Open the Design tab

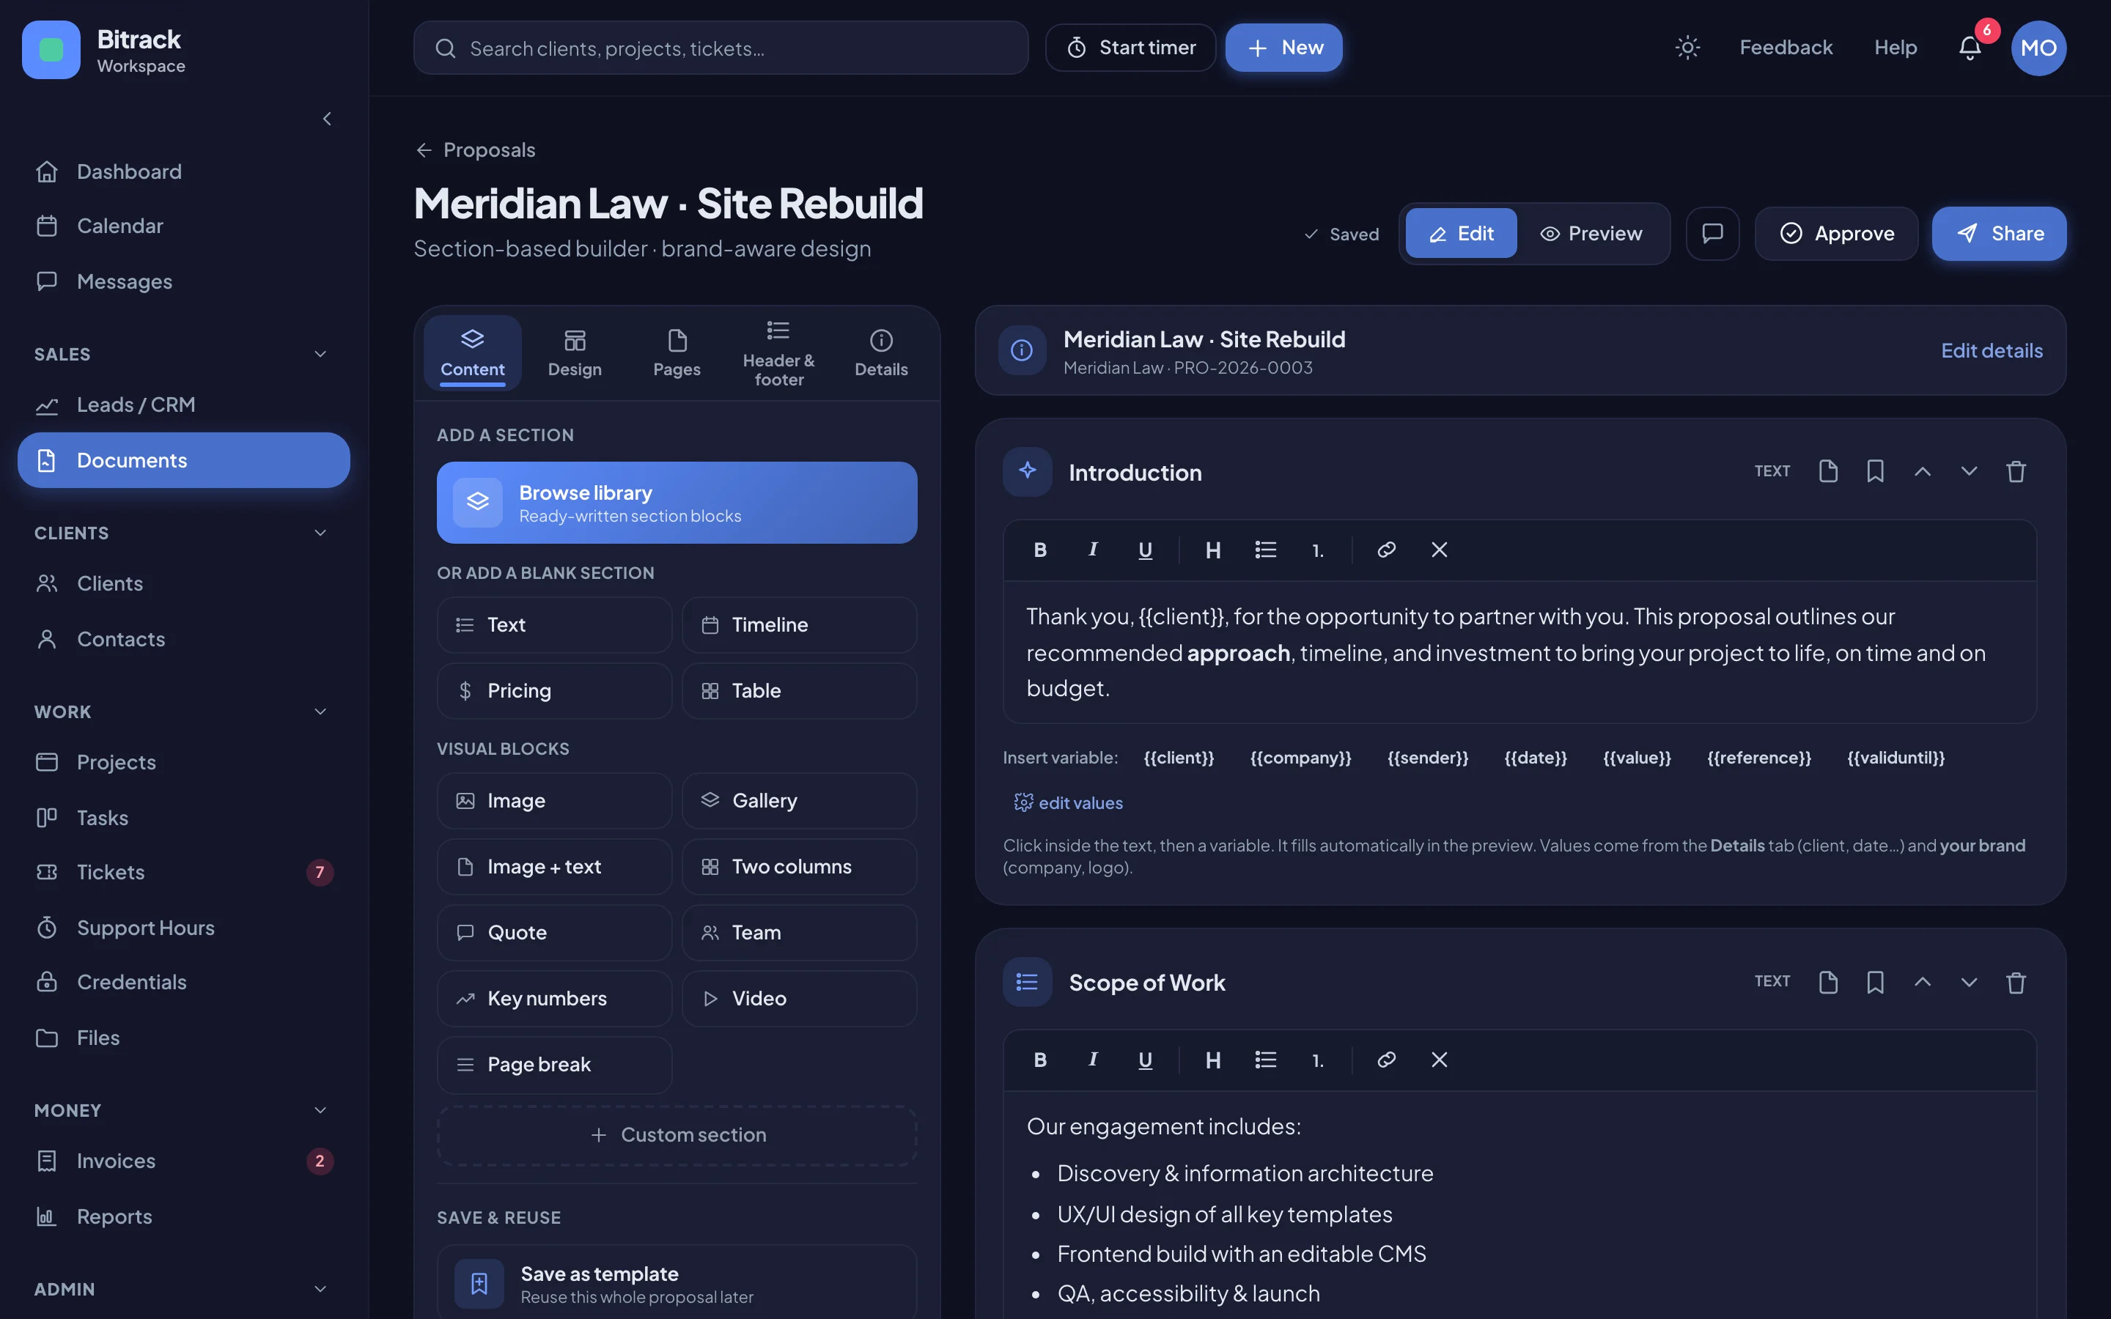(575, 352)
